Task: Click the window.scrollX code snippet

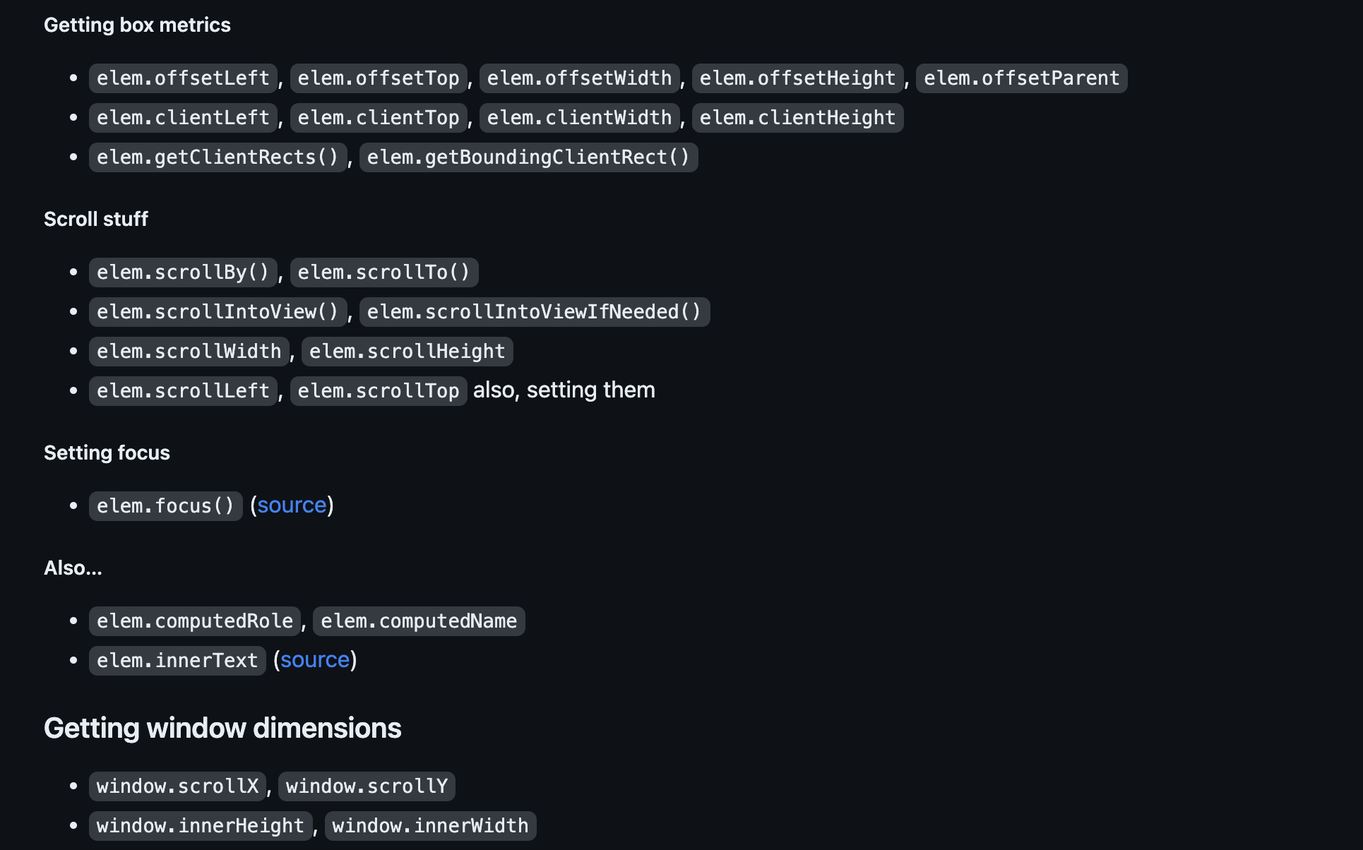Action: coord(177,786)
